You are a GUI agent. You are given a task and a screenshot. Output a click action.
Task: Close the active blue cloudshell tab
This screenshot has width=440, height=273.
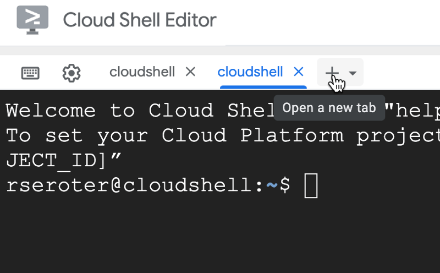[299, 72]
